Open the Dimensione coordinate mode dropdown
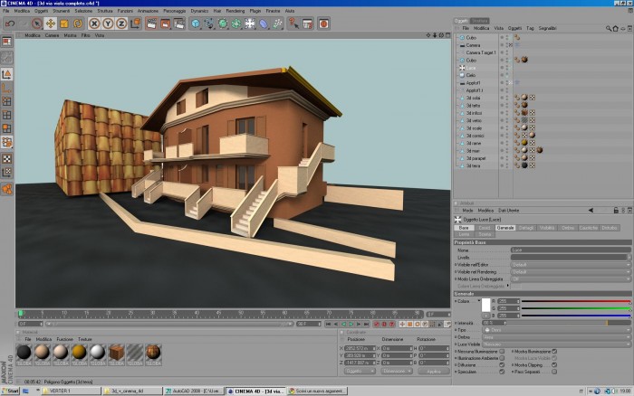Viewport: 634px width, 396px height. (x=397, y=372)
